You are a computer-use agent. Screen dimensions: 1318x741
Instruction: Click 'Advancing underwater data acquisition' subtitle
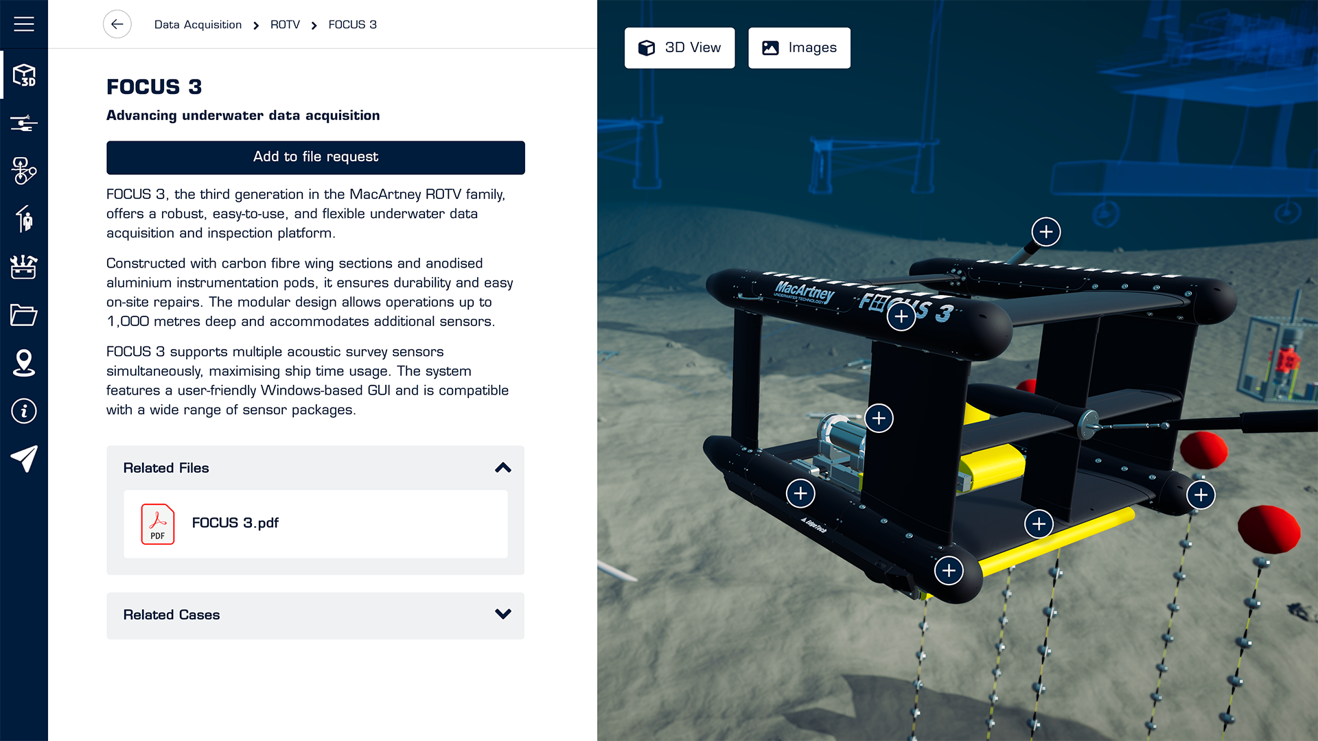click(x=243, y=115)
